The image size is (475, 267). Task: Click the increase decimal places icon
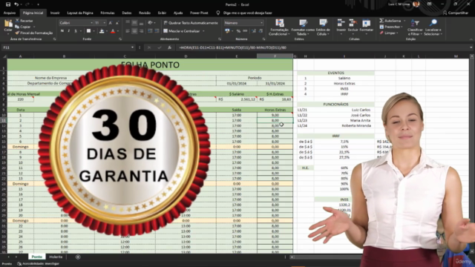click(x=254, y=31)
